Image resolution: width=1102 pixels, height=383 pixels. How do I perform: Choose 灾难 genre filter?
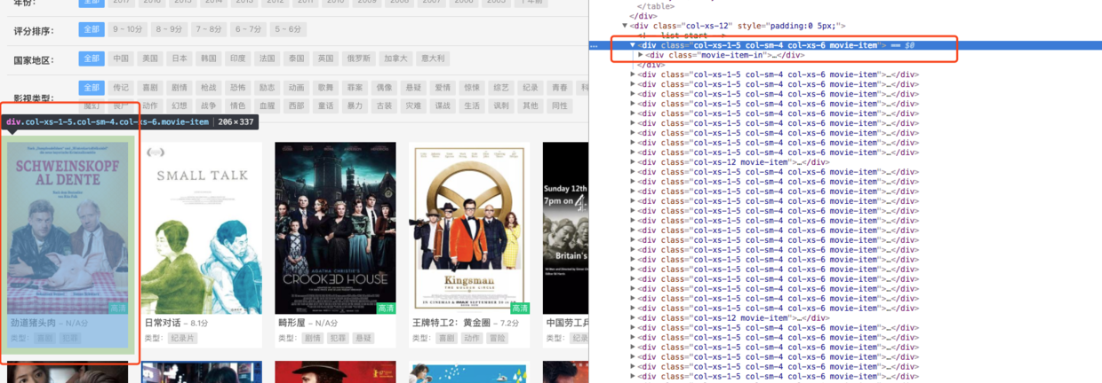pyautogui.click(x=413, y=106)
